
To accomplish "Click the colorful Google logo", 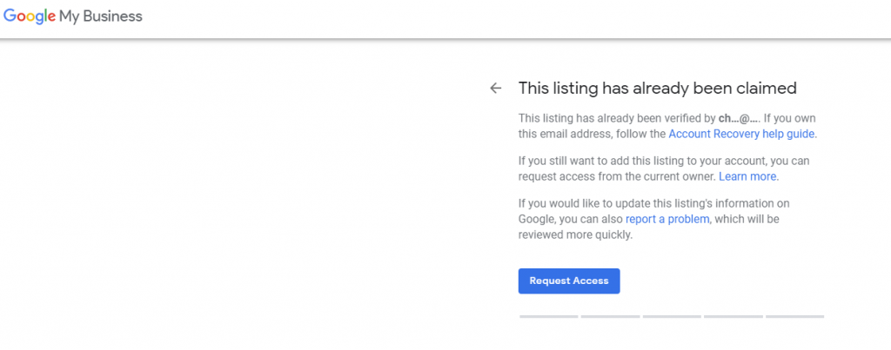I will [x=29, y=17].
